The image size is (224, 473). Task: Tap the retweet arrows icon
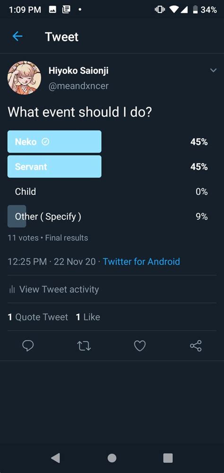(x=84, y=346)
